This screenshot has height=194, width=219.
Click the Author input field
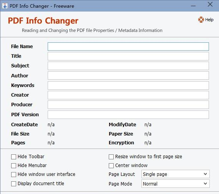pyautogui.click(x=128, y=75)
